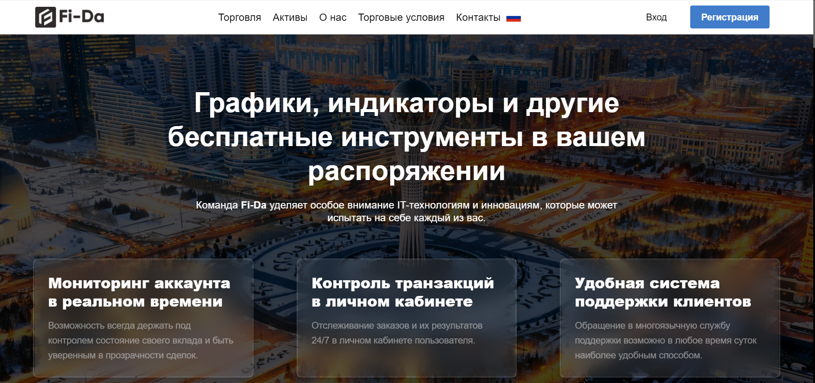
Task: Navigate to Контакты
Action: [478, 17]
